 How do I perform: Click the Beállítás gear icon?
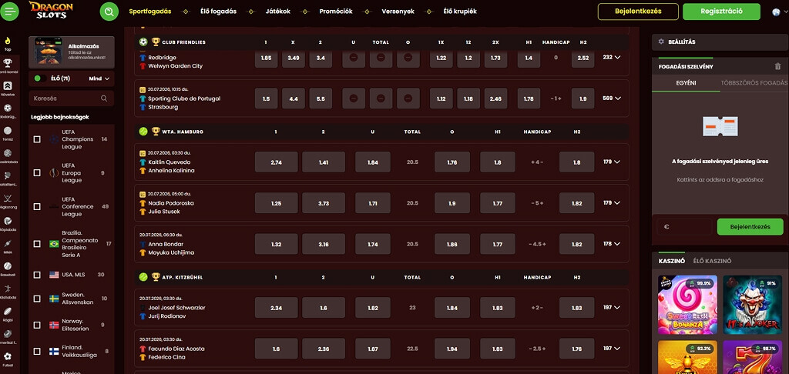tap(661, 42)
